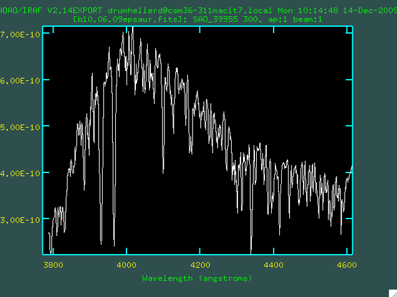Screen dimensions: 397x297
Task: Click the 4.00E-10 y-axis tick label
Action: (21, 173)
